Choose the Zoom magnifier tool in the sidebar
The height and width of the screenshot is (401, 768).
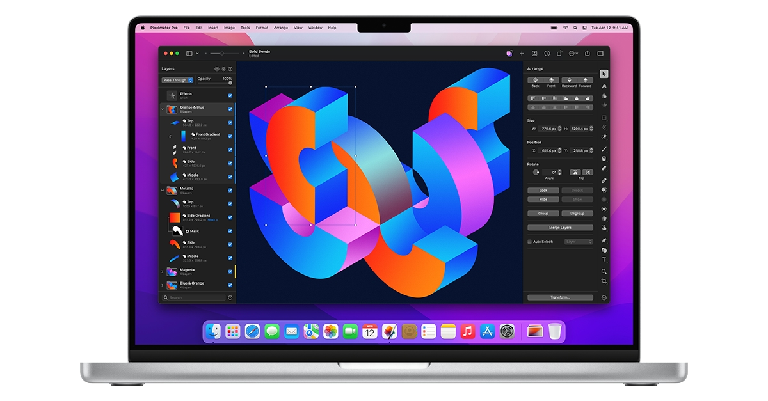point(604,271)
